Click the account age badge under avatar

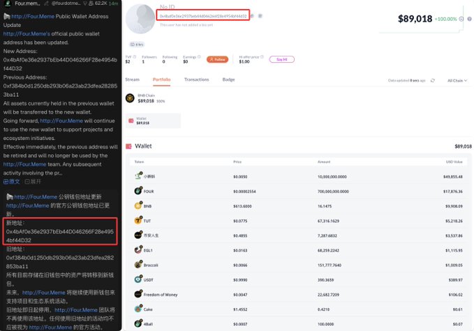[137, 45]
